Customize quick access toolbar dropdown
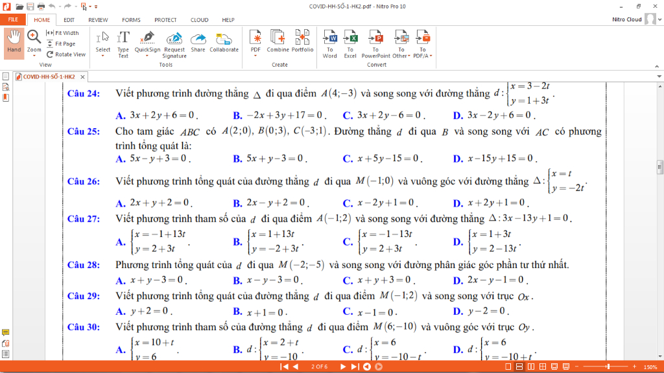The width and height of the screenshot is (664, 373). 96,6
